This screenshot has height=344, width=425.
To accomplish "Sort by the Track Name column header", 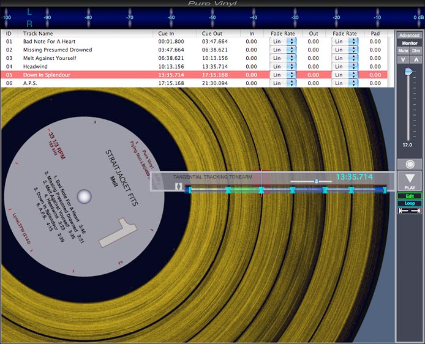I will tap(85, 34).
